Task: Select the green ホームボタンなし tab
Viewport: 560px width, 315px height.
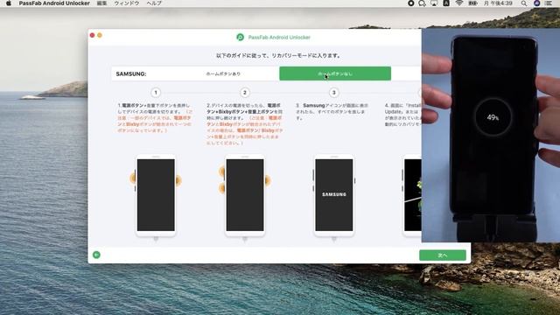Action: click(335, 73)
